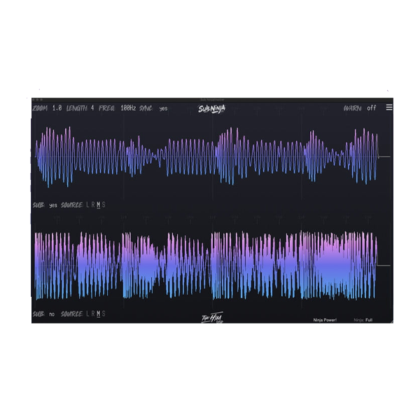Select source M for lower waveform
This screenshot has height=420, width=420.
[98, 314]
